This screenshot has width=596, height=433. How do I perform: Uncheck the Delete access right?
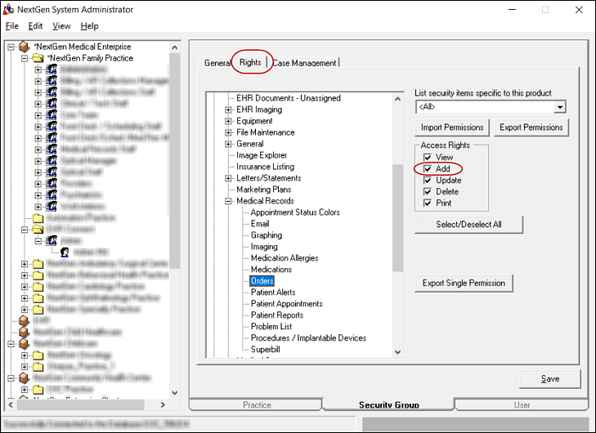428,191
